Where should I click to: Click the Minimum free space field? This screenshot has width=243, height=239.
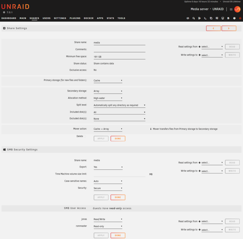click(119, 57)
